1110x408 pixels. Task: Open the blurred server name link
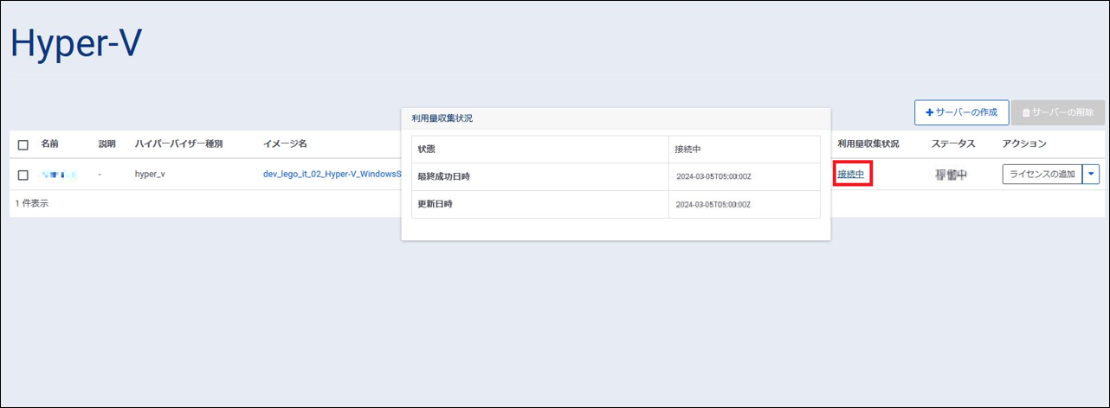(x=59, y=175)
